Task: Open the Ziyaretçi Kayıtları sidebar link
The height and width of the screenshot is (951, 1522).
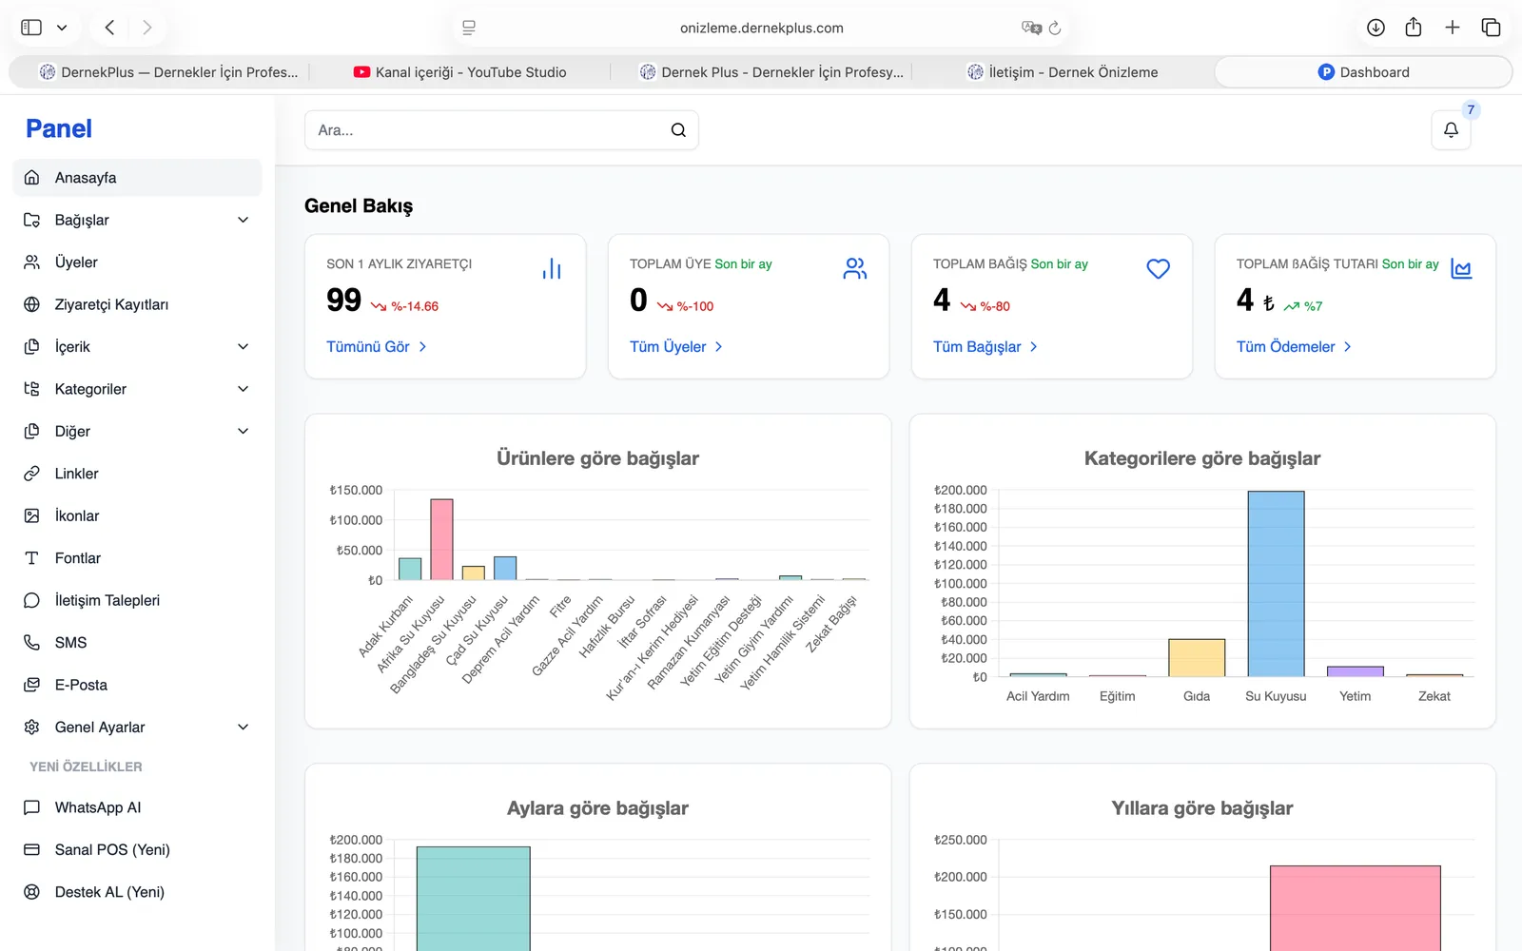Action: point(137,304)
